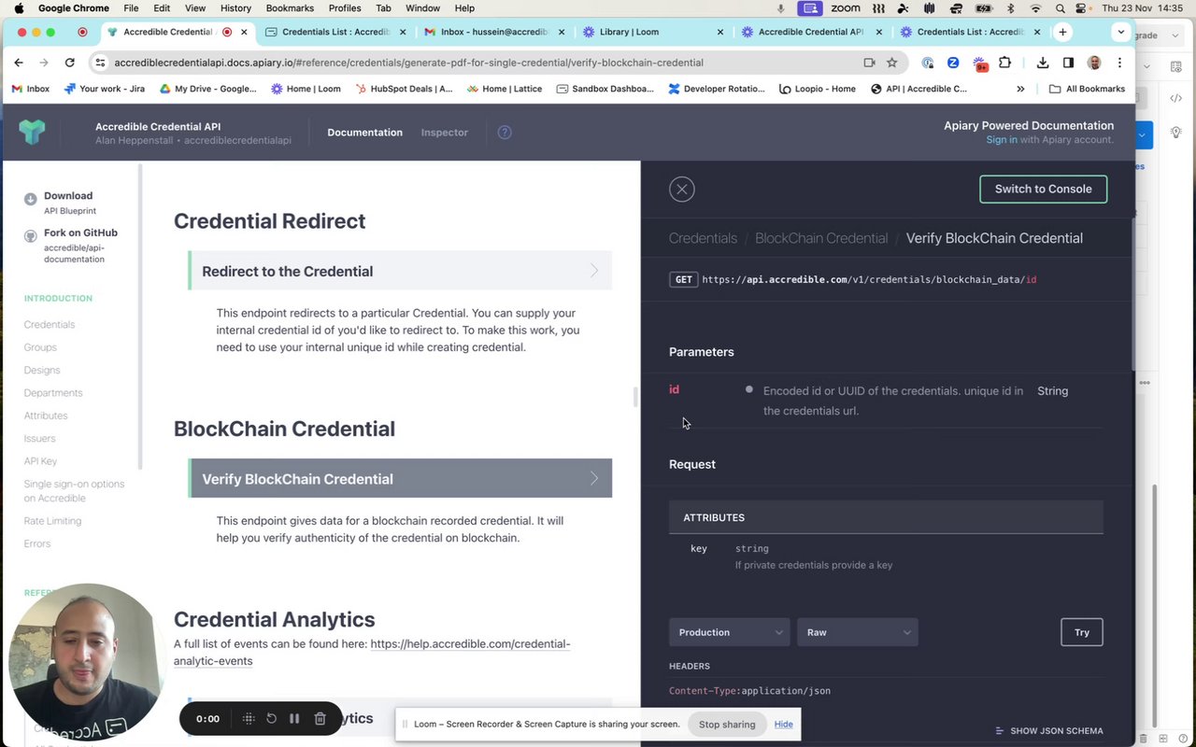
Task: Click the Wi-Fi icon in the menu bar
Action: pyautogui.click(x=1035, y=8)
